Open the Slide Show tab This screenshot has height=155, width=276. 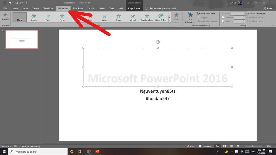(78, 8)
